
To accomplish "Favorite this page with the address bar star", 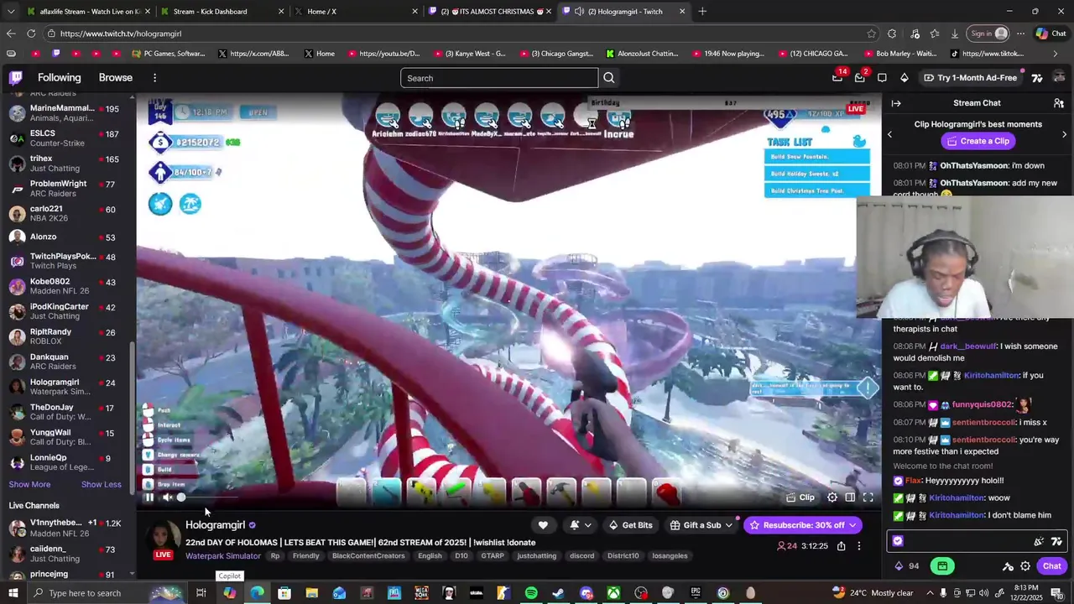I will [x=872, y=34].
